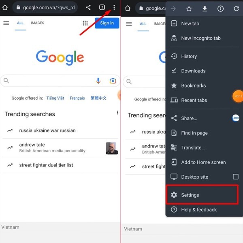The height and width of the screenshot is (243, 243).
Task: Open the Google apps grid icon
Action: (85, 23)
